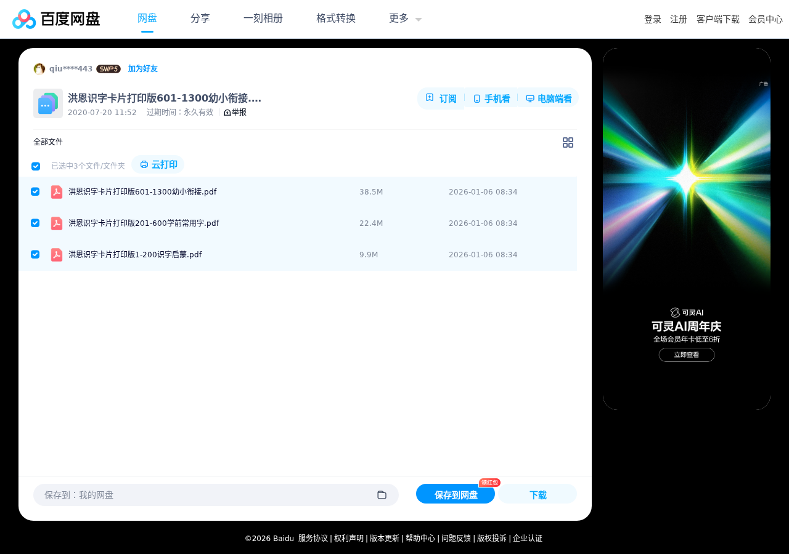Click the share title 洪恩识字卡片打印版601-1300幼小衔接....
The width and height of the screenshot is (789, 554).
pos(165,98)
